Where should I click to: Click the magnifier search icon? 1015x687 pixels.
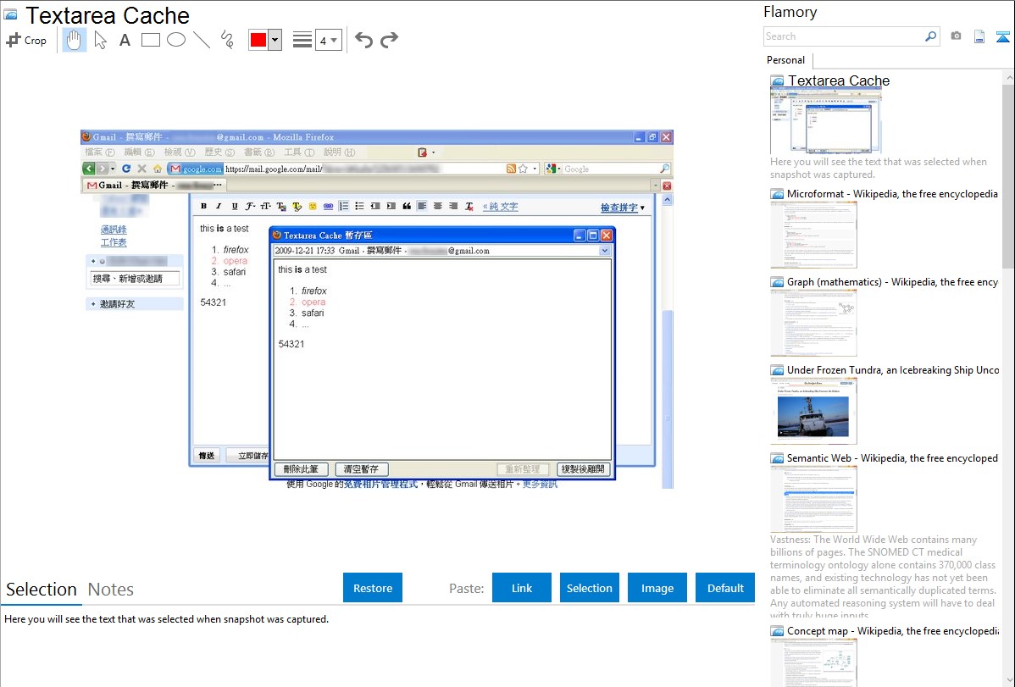point(931,36)
